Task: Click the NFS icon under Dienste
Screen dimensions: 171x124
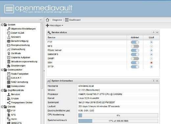Action: point(9,115)
